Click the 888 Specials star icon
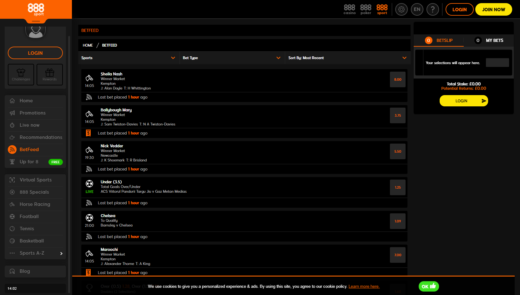The image size is (520, 295). point(12,192)
